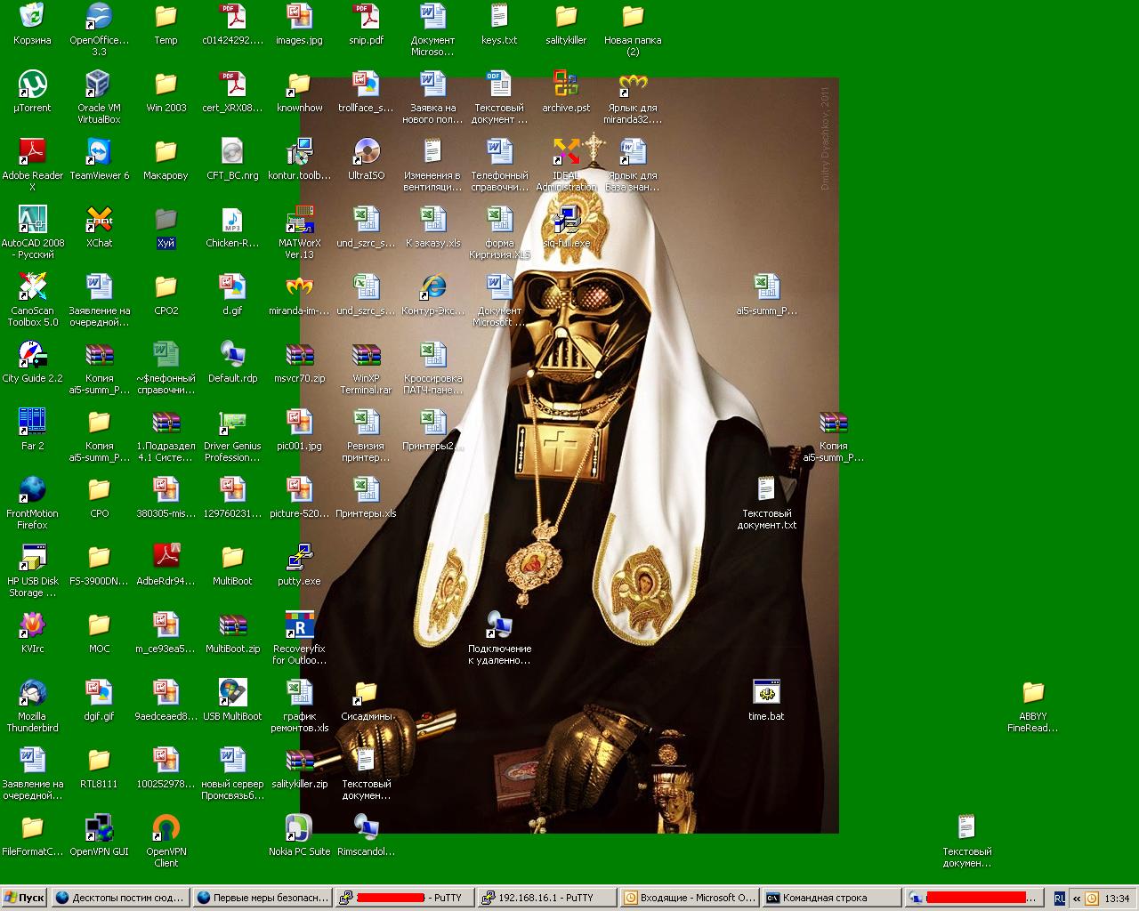Activate Входящие Microsoft Outlook taskbar button

(x=688, y=898)
